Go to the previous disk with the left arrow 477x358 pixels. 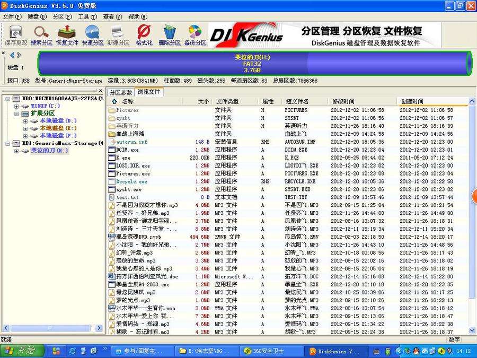click(x=12, y=55)
